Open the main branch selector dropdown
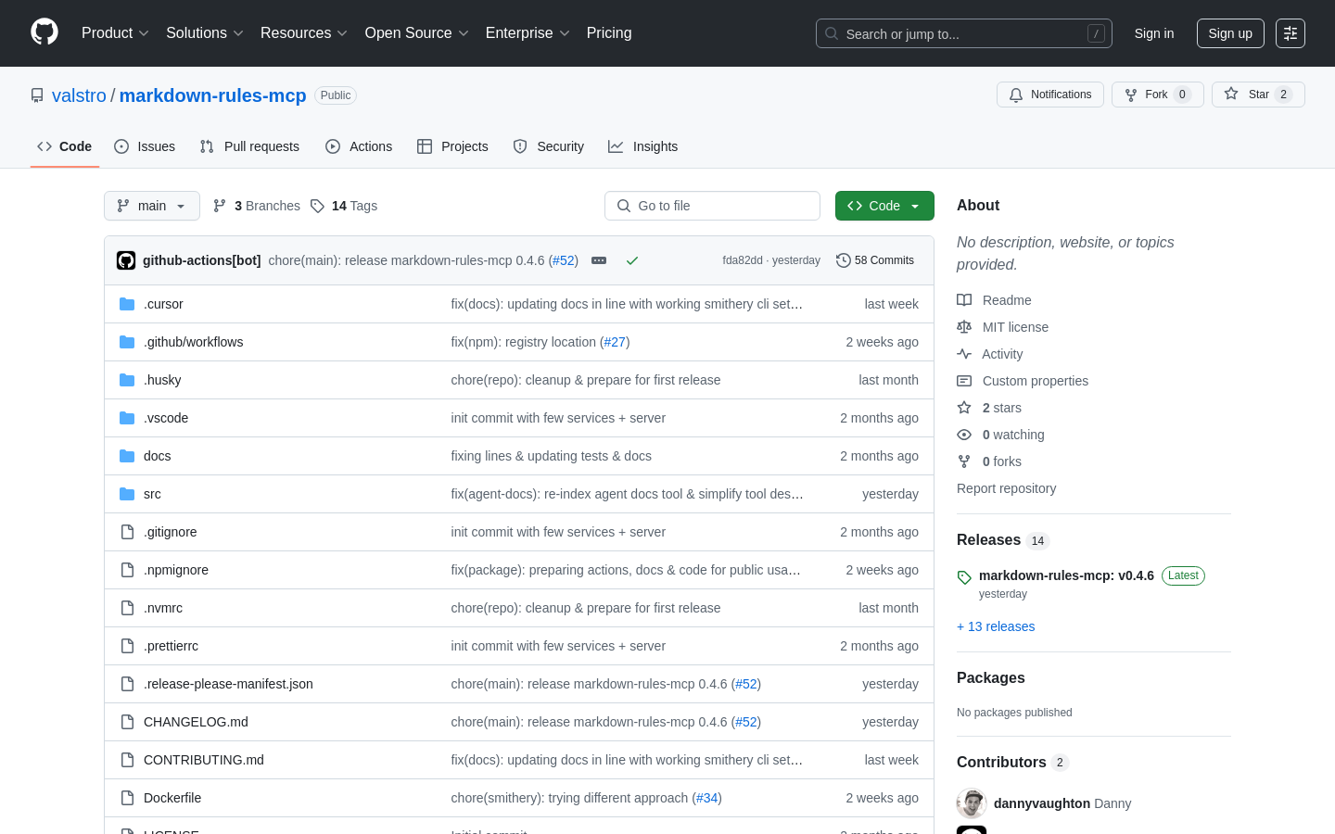Viewport: 1335px width, 834px height. [152, 206]
